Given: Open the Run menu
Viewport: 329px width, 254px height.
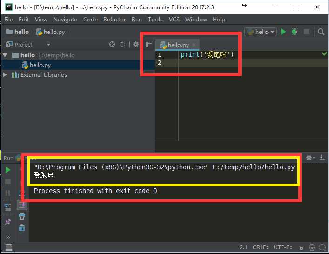Looking at the screenshot, I should click(137, 20).
